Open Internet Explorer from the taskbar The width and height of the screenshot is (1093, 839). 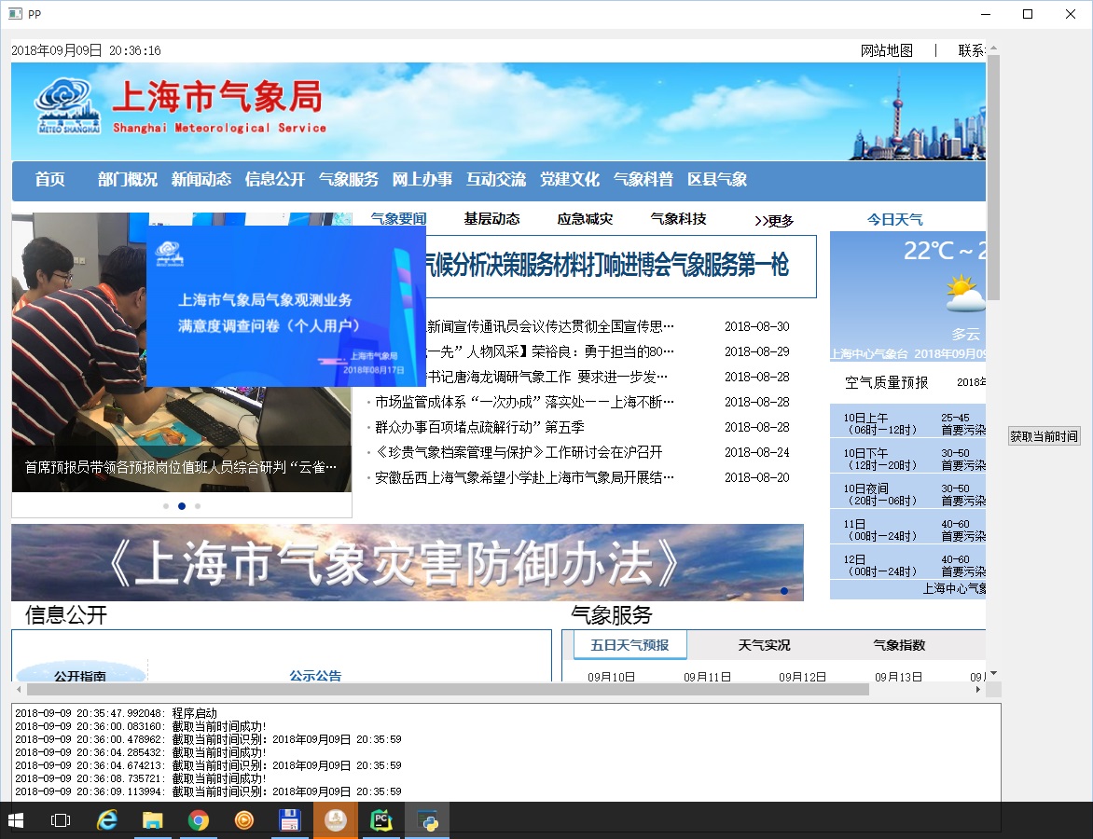[106, 820]
